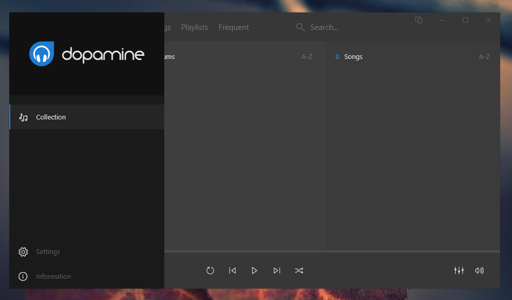Open Settings via the gear icon

pyautogui.click(x=23, y=251)
